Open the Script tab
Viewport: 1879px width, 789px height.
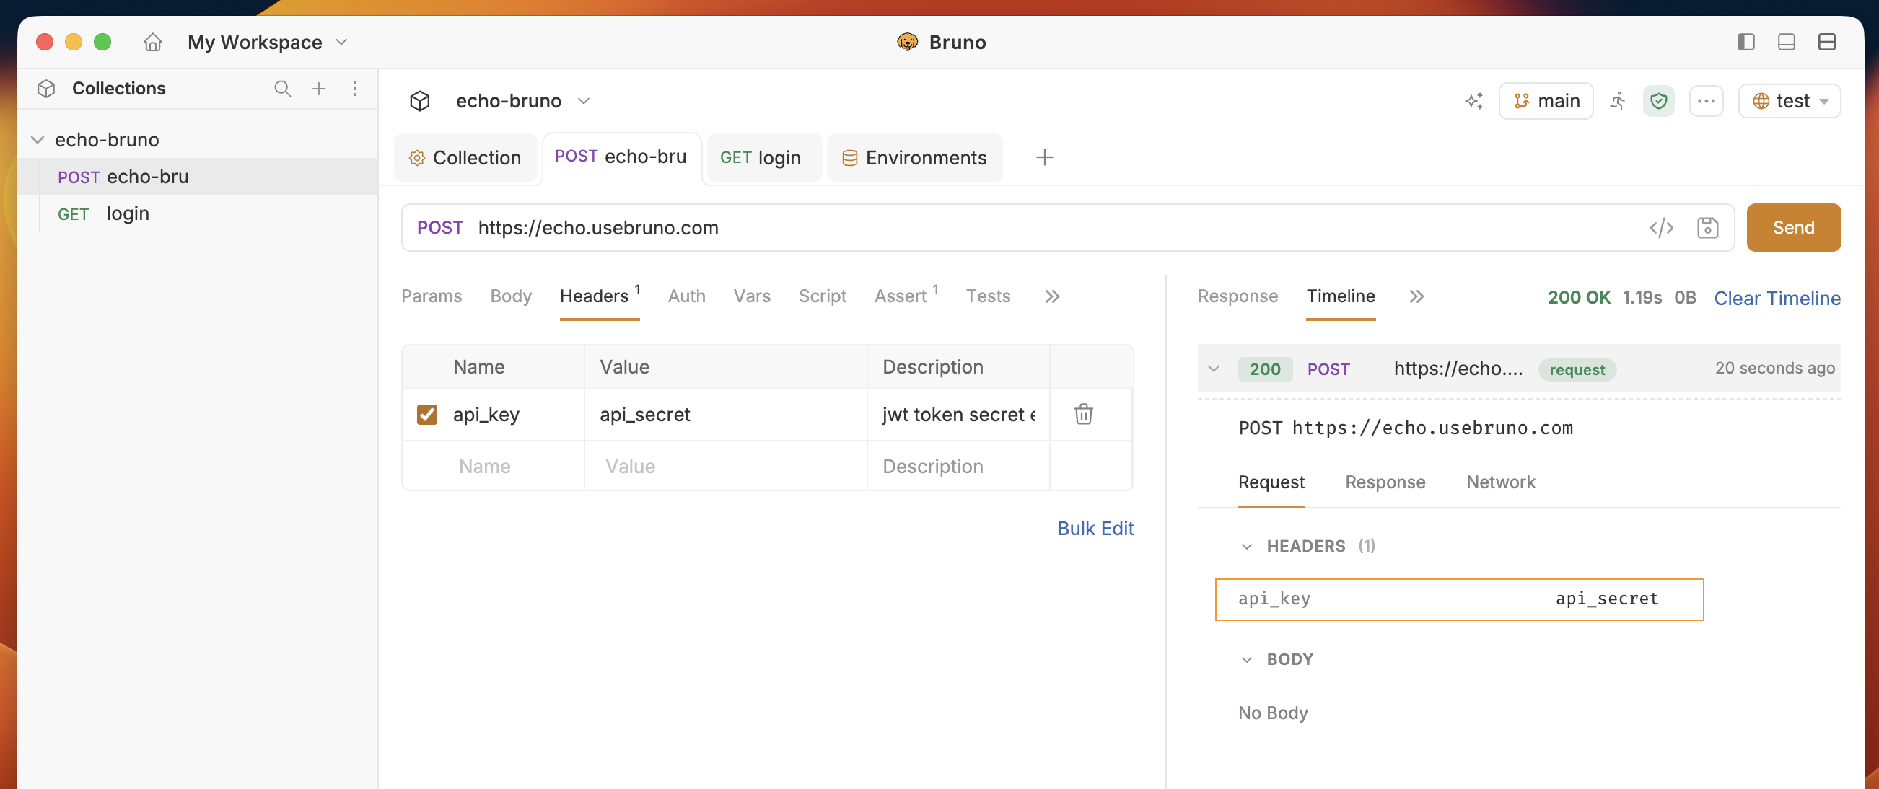tap(822, 296)
